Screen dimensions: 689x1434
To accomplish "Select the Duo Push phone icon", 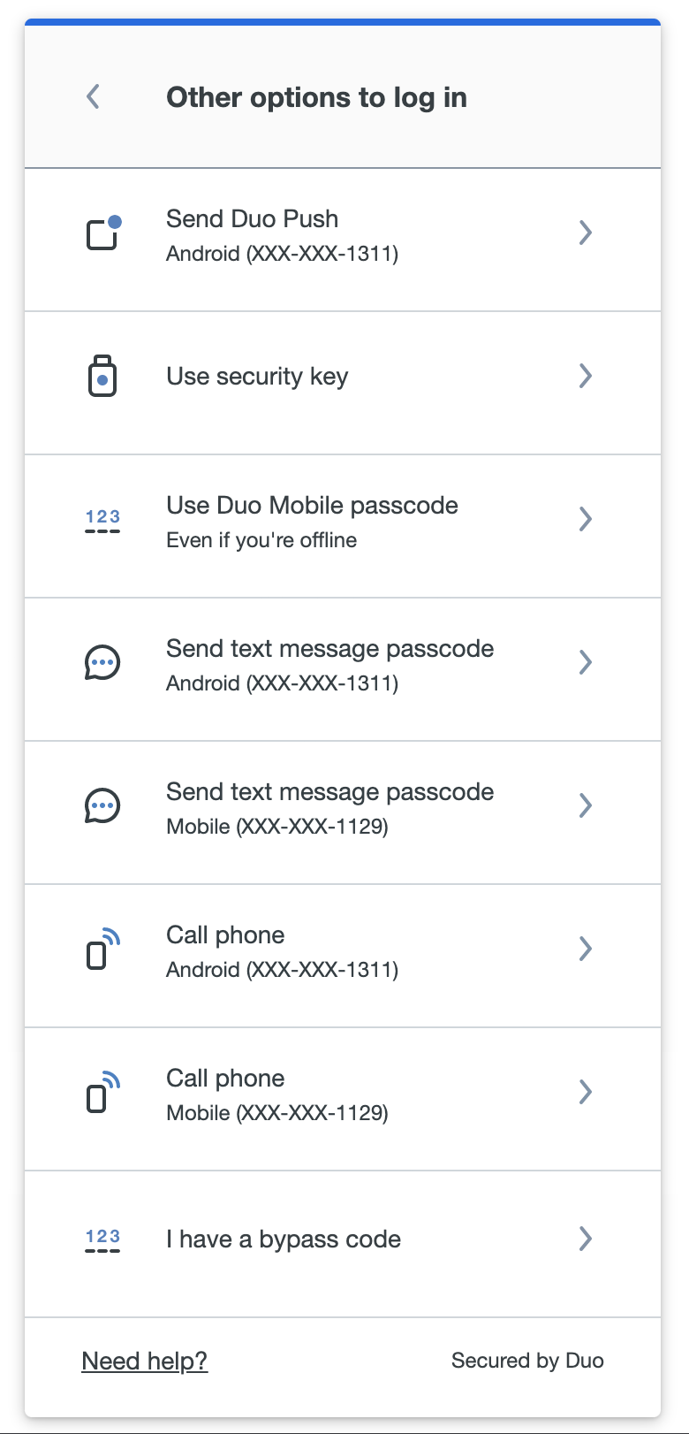I will pos(102,233).
